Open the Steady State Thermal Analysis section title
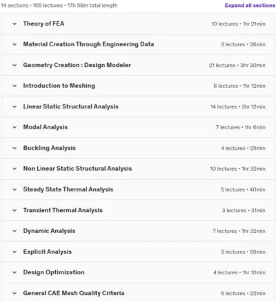 pyautogui.click(x=68, y=189)
